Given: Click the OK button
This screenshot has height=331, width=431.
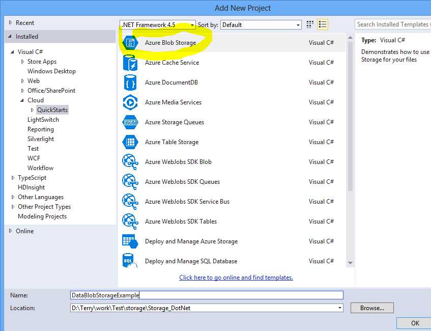Looking at the screenshot, I should [415, 323].
